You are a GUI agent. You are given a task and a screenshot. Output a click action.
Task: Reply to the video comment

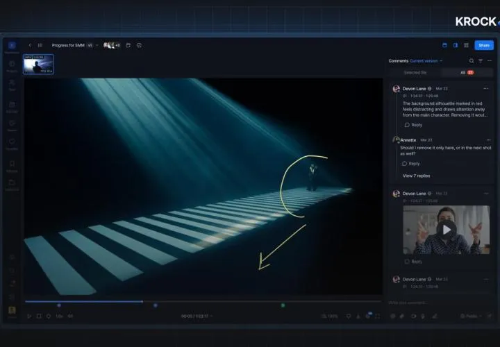pos(413,262)
